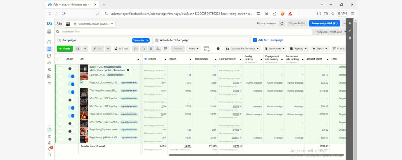Toggle off the Lip Filler_7 Oct ad
The image size is (402, 160).
tap(71, 76)
